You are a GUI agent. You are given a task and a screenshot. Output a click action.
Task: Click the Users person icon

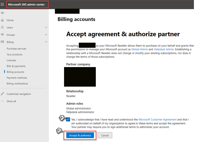pyautogui.click(x=3, y=27)
